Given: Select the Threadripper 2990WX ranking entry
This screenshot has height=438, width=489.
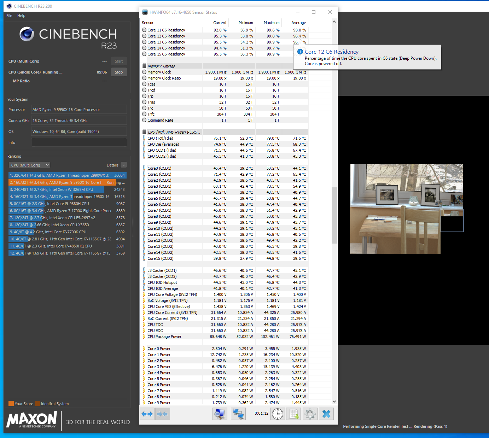Looking at the screenshot, I should 67,175.
